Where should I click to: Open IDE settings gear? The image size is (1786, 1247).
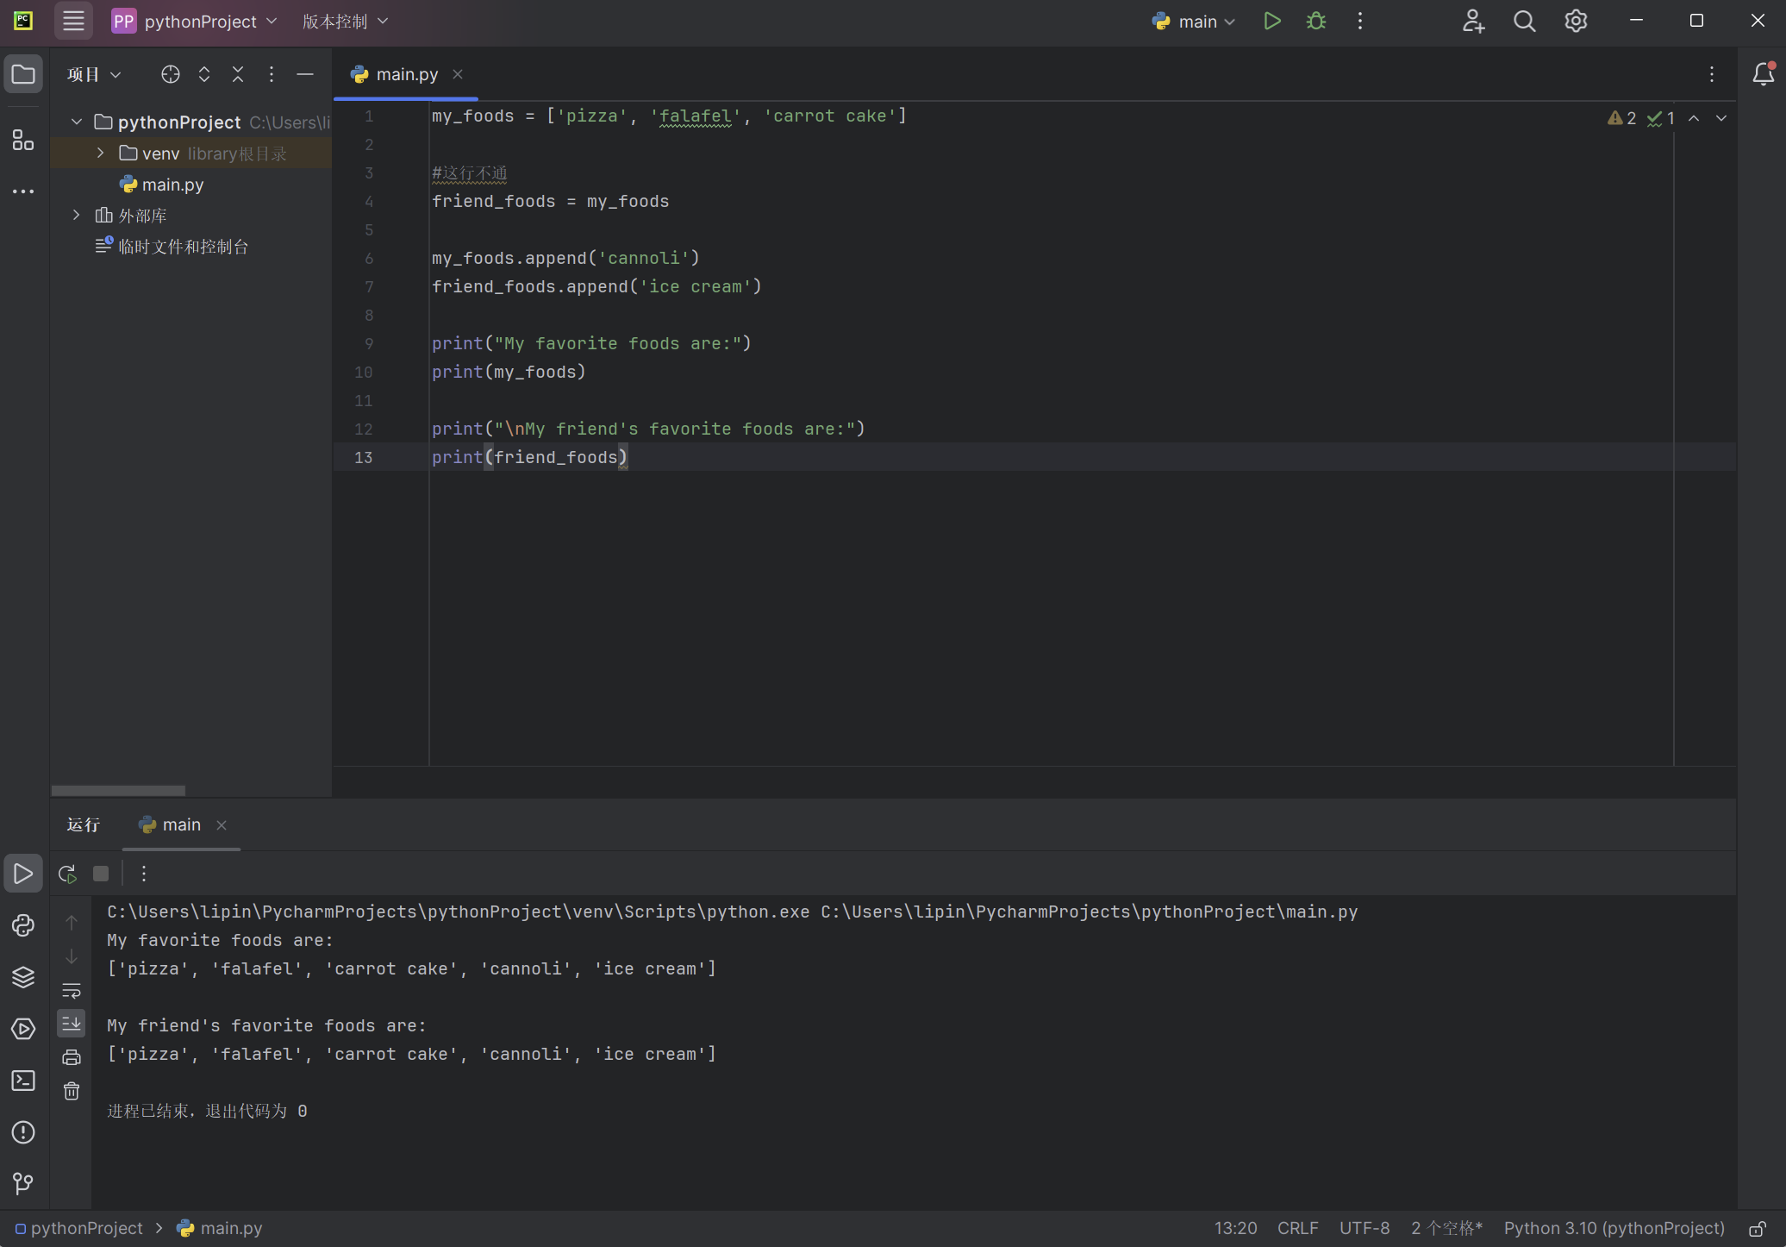pyautogui.click(x=1576, y=21)
